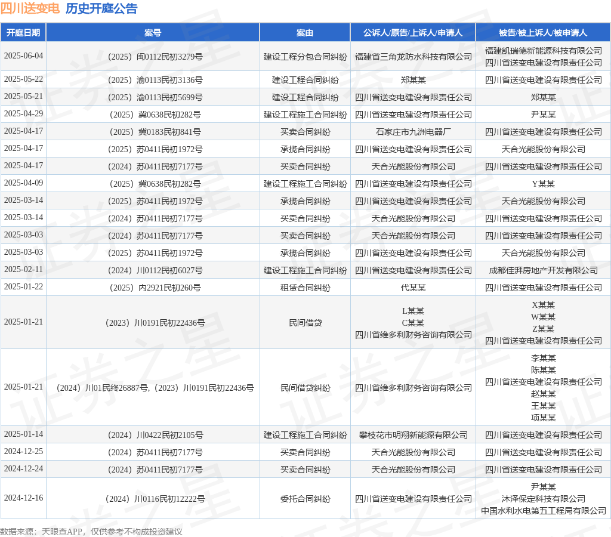Viewport: 611px width, 537px height.
Task: Select case number (2025)内2921民初260号
Action: [x=155, y=288]
